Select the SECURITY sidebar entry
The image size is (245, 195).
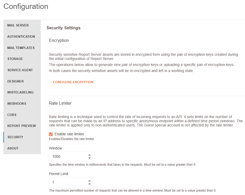click(15, 137)
